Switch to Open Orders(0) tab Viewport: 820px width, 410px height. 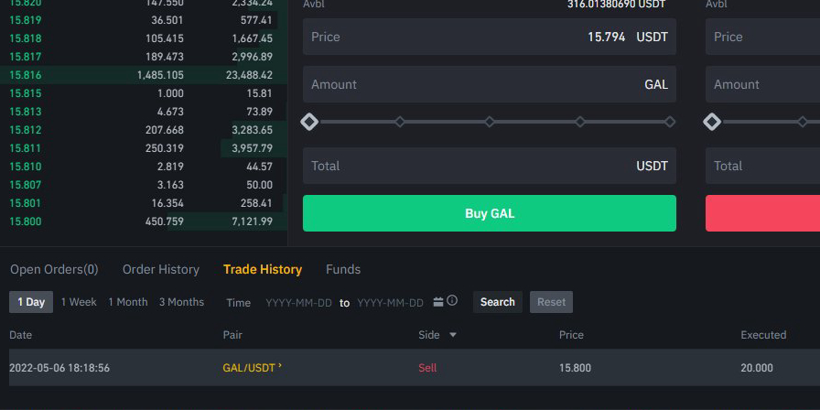point(54,269)
